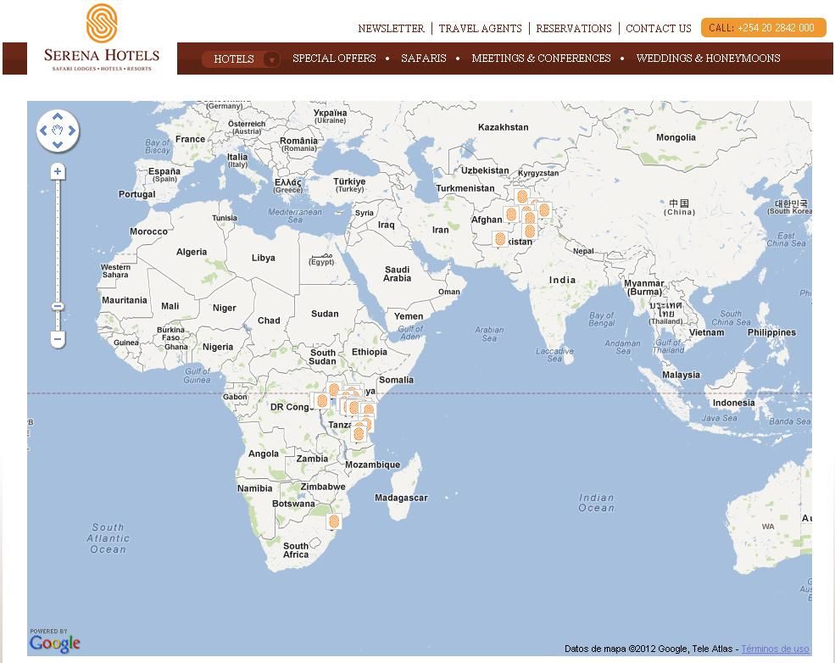Image resolution: width=835 pixels, height=663 pixels.
Task: Pan the map down with the arrow
Action: coord(58,145)
